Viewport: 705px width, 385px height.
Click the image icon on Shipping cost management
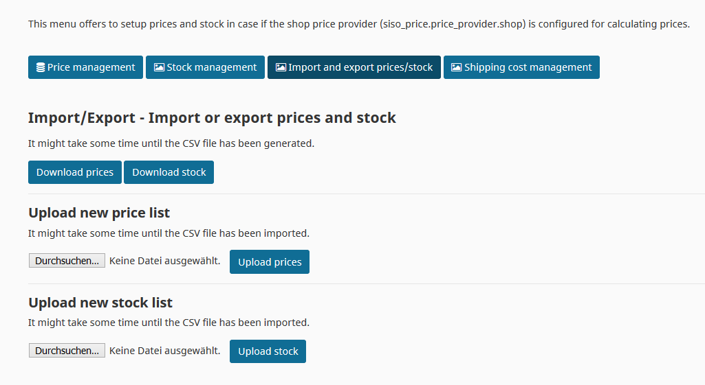(x=457, y=67)
